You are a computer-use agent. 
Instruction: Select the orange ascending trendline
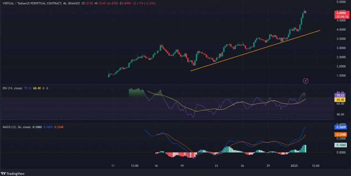click(255, 51)
